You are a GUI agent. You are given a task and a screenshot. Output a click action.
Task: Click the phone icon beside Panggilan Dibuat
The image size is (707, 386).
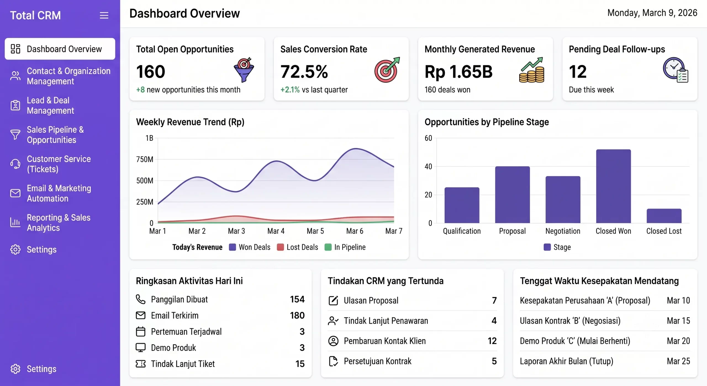(x=141, y=299)
